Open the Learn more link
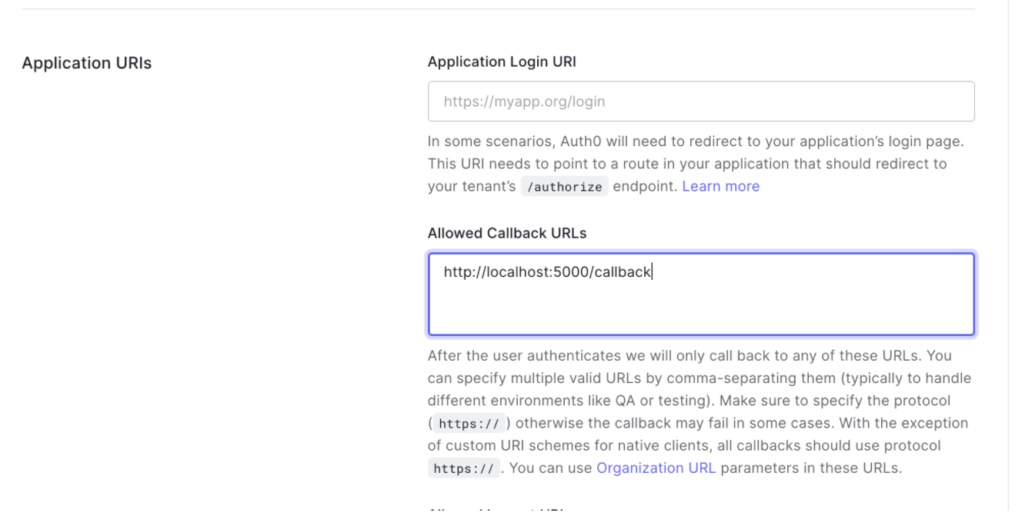Image resolution: width=1025 pixels, height=526 pixels. [720, 186]
